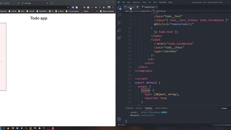Click the src breadcrumb segment
Viewport: 231px width, 130px height.
(x=136, y=11)
